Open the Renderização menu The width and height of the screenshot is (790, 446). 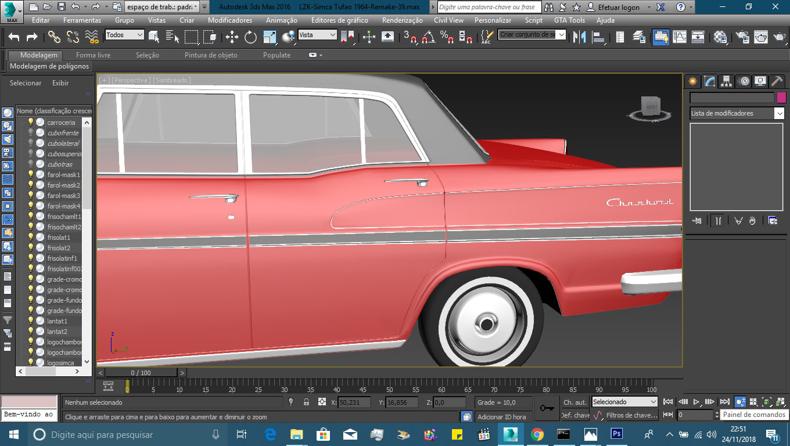click(402, 20)
